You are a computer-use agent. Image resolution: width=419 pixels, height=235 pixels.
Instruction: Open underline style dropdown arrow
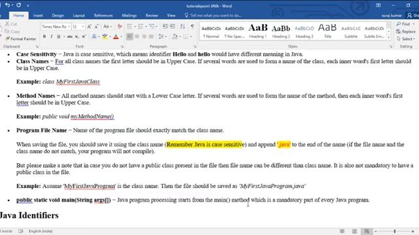coord(64,37)
